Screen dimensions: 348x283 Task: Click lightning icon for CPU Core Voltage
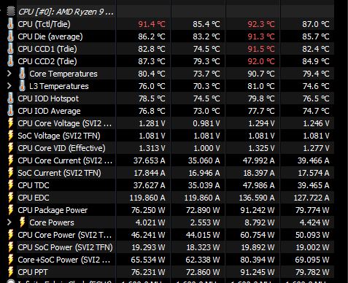click(x=10, y=123)
